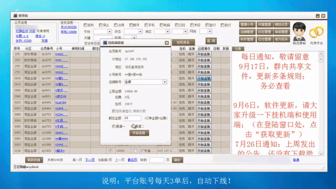Click the 修改密码 avatar icon
Viewport: 336px width, 189px height.
[299, 31]
